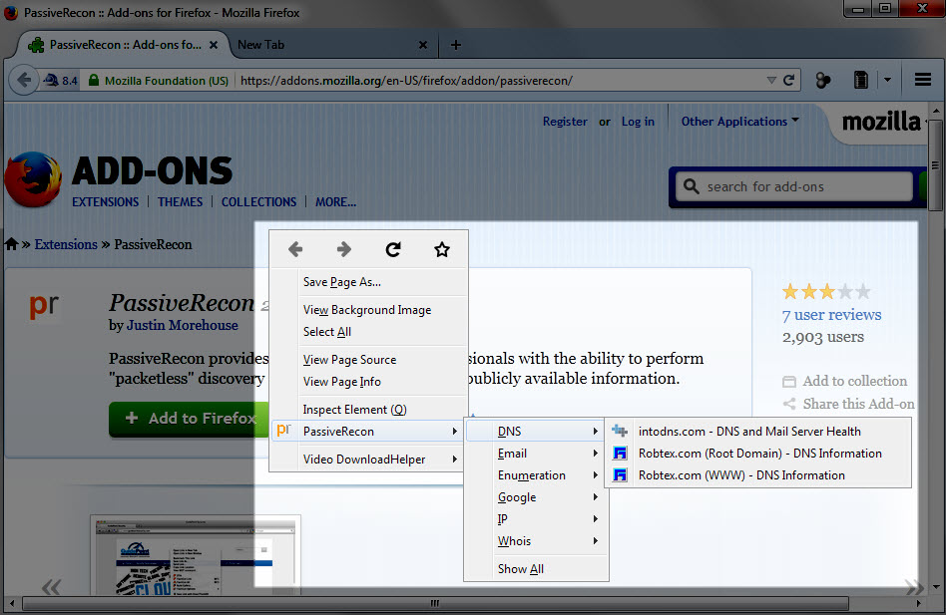This screenshot has width=946, height=615.
Task: Open the add-on screenshot thumbnail
Action: coord(196,555)
